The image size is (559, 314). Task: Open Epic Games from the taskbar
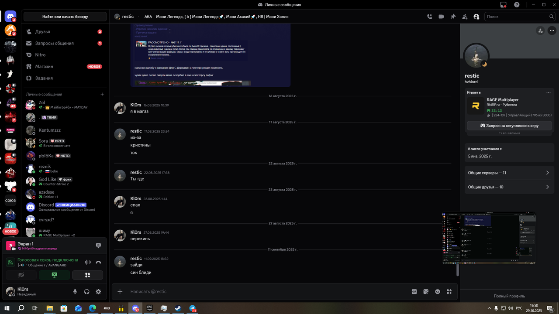click(149, 308)
